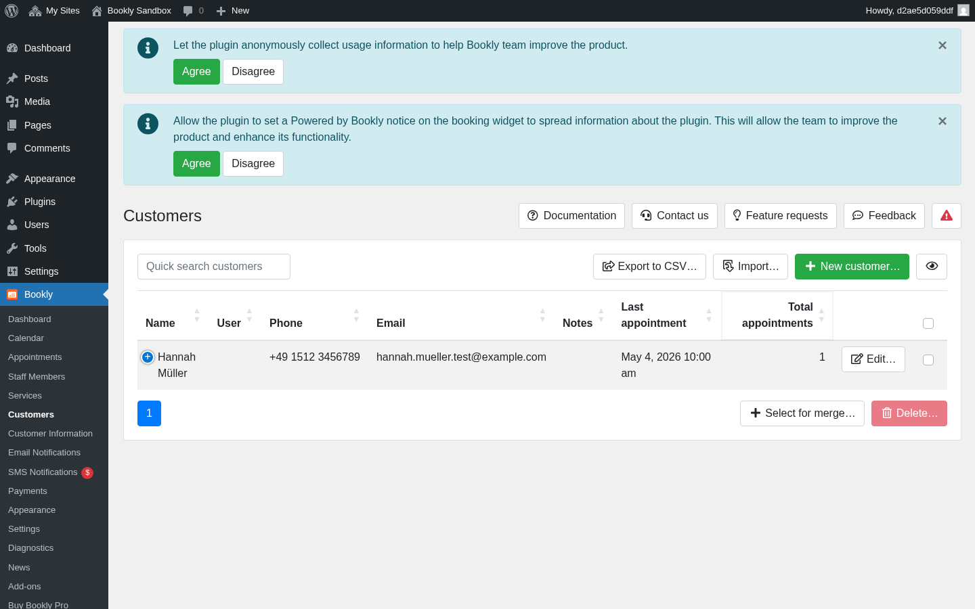Viewport: 975px width, 609px height.
Task: Open SMS Notifications submenu
Action: (x=54, y=472)
